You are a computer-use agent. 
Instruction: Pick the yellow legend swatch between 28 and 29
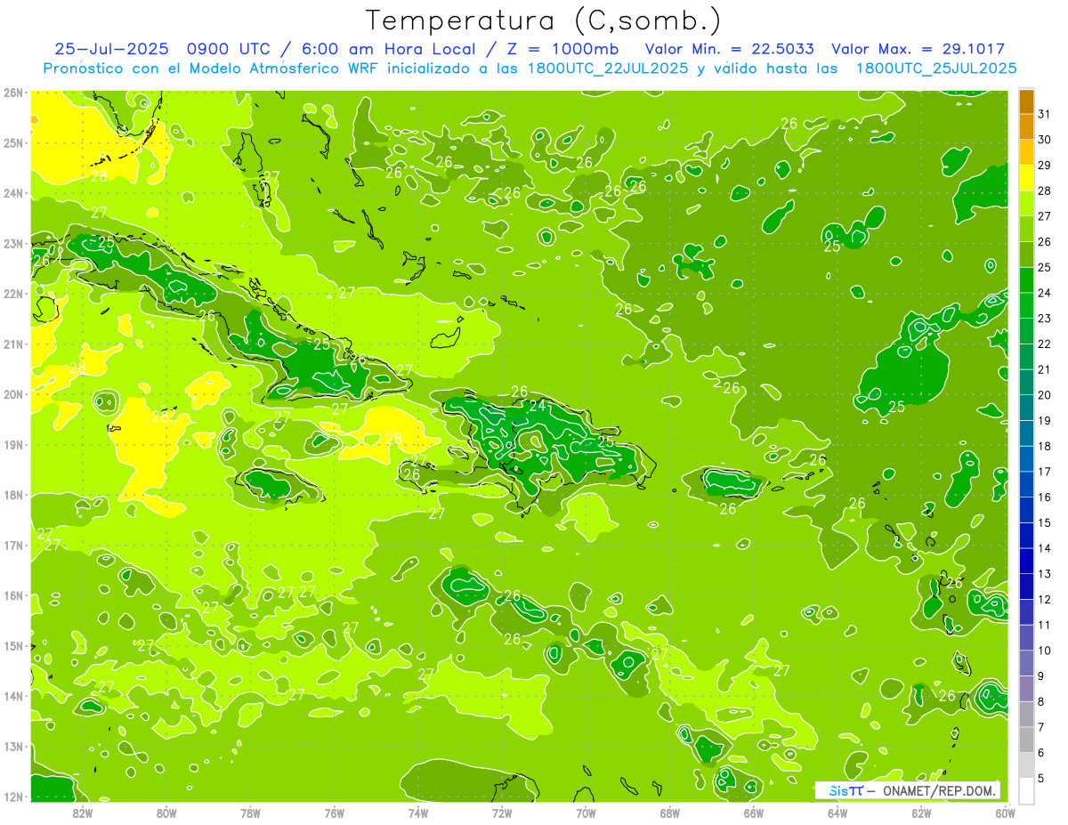(x=1027, y=178)
